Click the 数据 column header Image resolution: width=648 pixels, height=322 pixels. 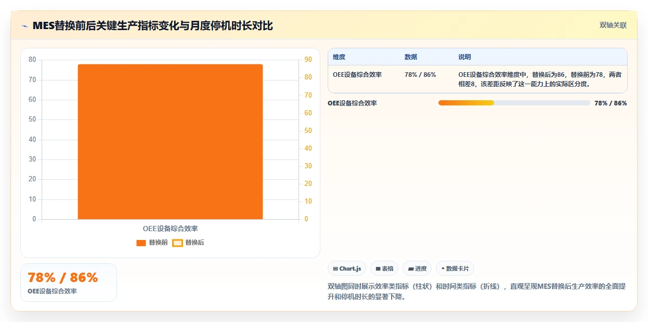[411, 57]
